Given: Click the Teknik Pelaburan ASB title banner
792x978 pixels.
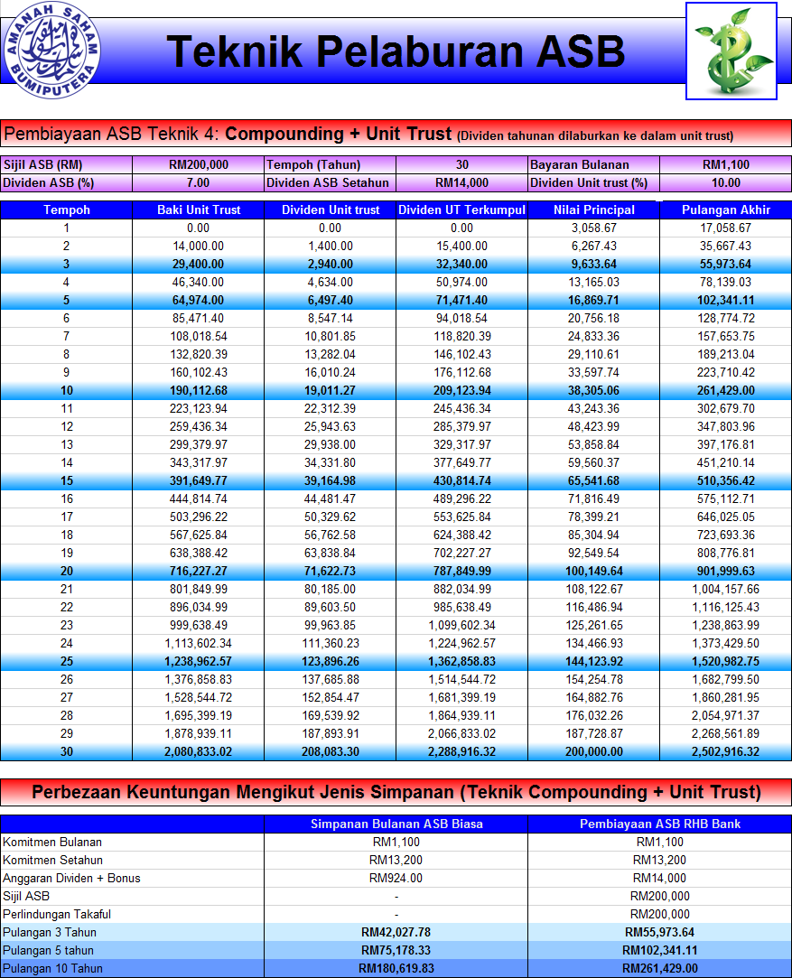Looking at the screenshot, I should pyautogui.click(x=396, y=51).
